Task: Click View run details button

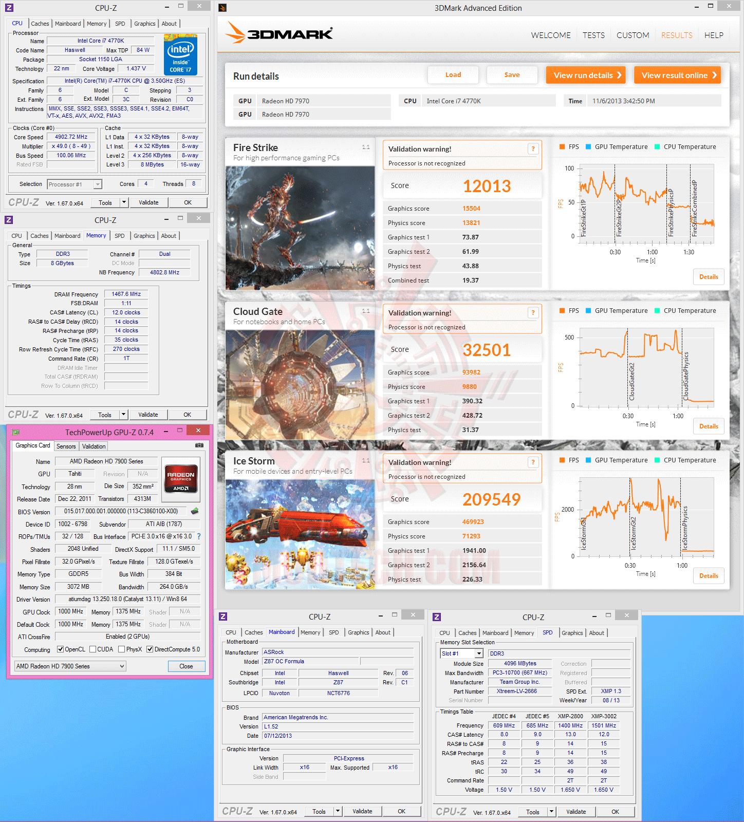Action: tap(586, 75)
